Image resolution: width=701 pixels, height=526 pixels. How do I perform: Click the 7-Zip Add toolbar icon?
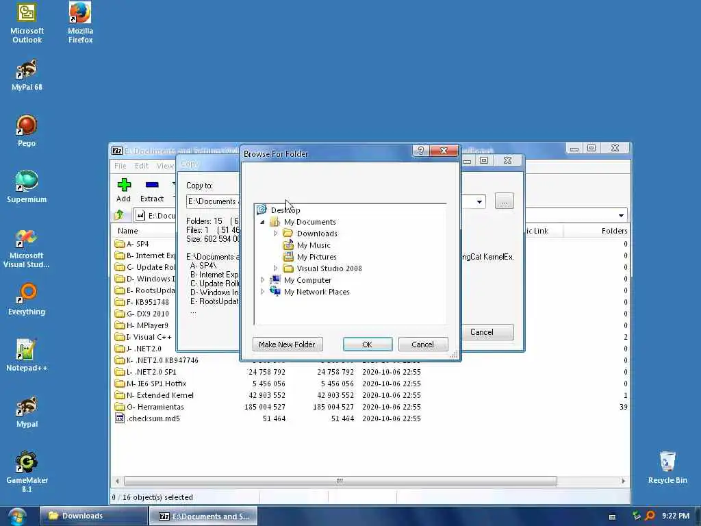[x=124, y=190]
